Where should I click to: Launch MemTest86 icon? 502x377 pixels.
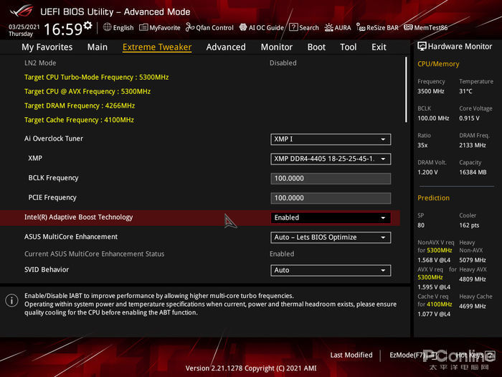tap(408, 27)
